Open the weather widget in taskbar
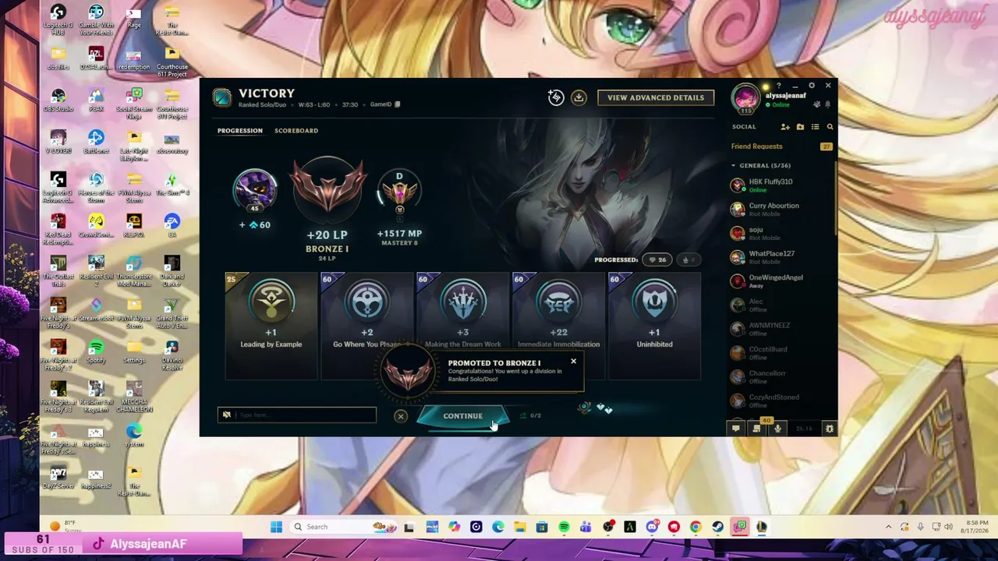The height and width of the screenshot is (561, 998). tap(66, 527)
